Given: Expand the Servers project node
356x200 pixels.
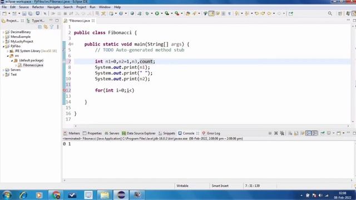Looking at the screenshot, I should pos(3,70).
